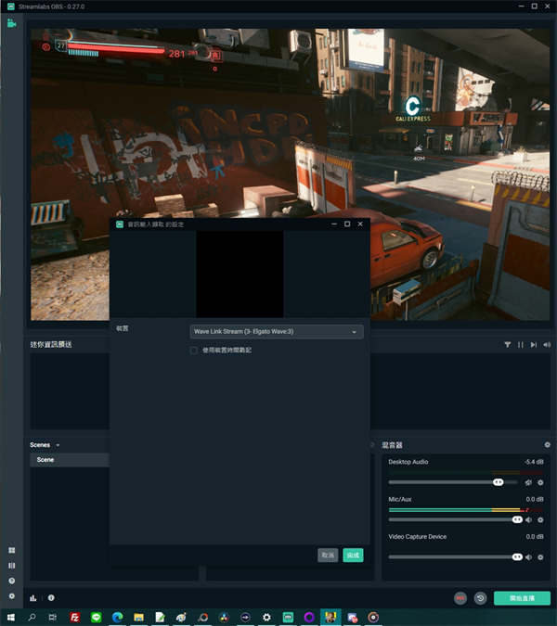Enable the use device timestamps checkbox
Screen dimensions: 557x626
(194, 351)
